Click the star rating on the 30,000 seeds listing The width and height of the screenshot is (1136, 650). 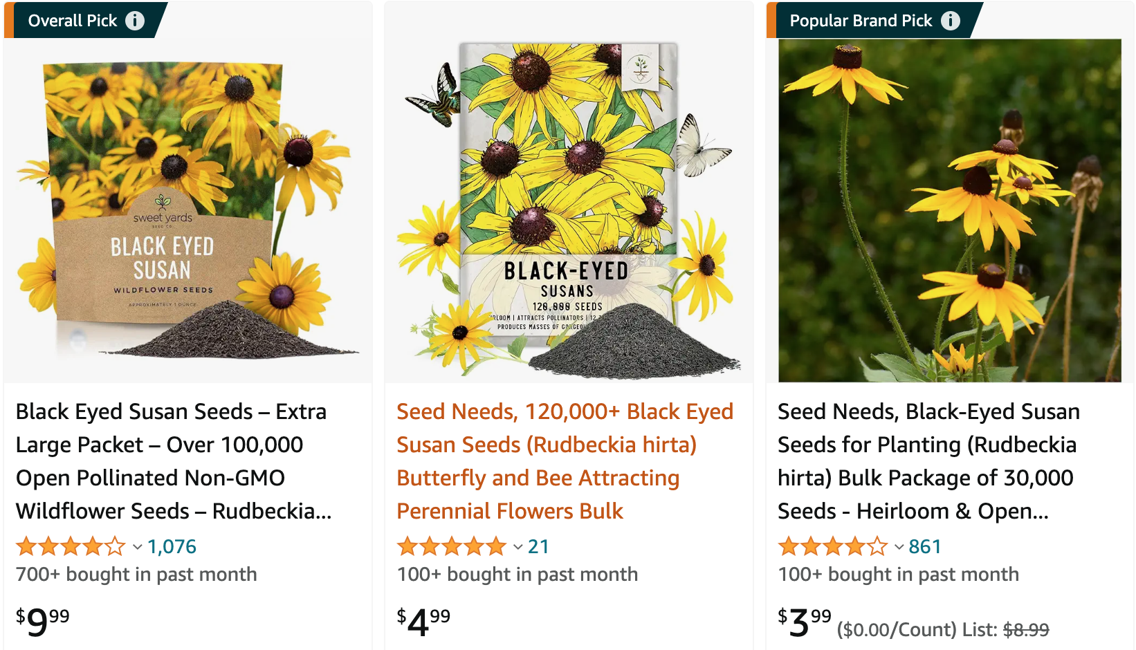[831, 546]
